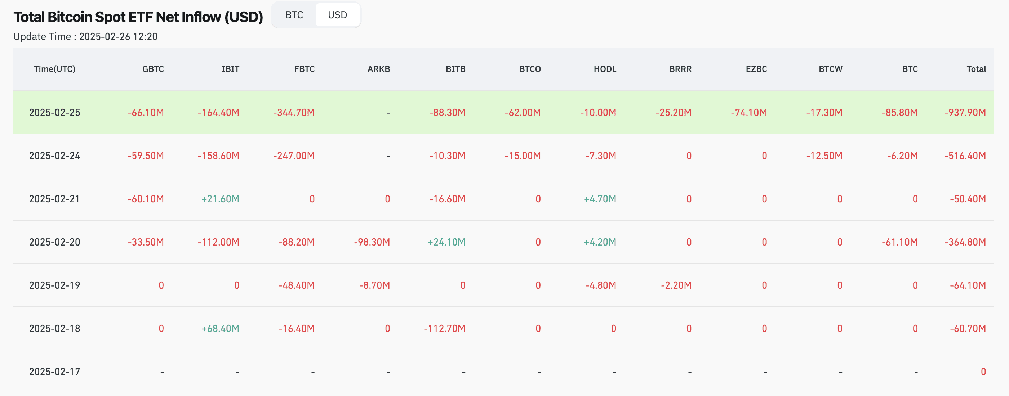1009x396 pixels.
Task: Click the -4.80M HODL value
Action: click(x=601, y=285)
